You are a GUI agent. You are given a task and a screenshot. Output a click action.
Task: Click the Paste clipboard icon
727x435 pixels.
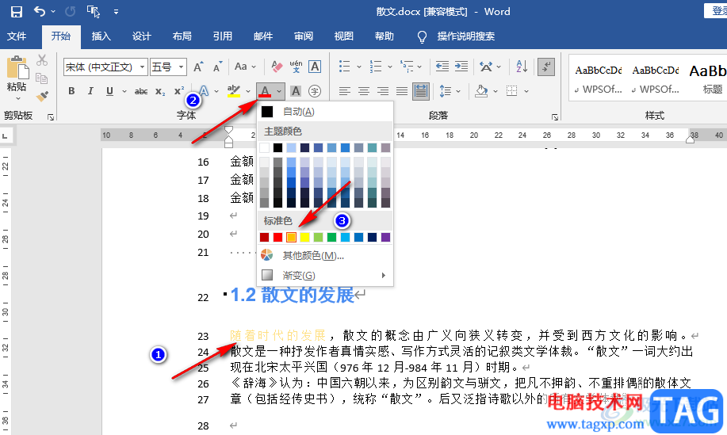point(17,68)
